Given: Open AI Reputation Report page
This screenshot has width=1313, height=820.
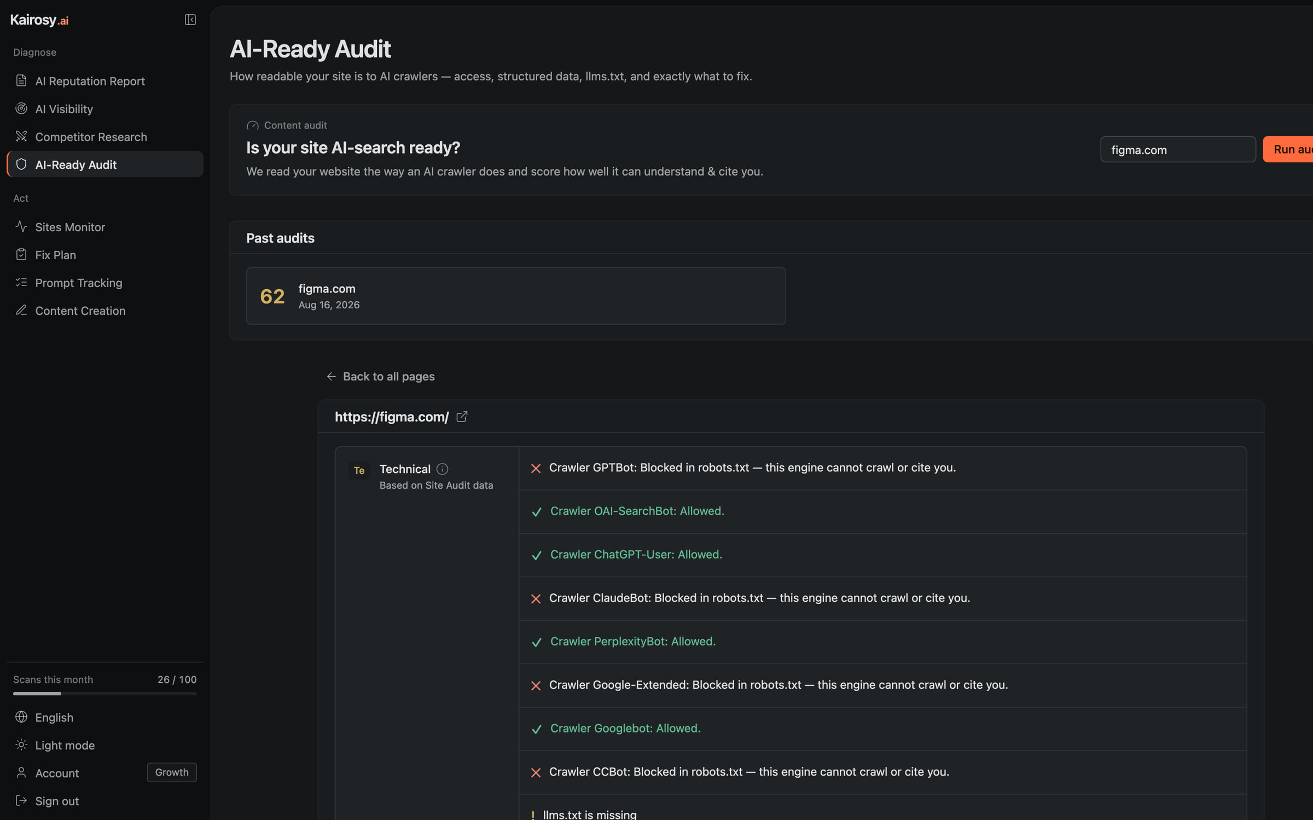Looking at the screenshot, I should tap(104, 81).
